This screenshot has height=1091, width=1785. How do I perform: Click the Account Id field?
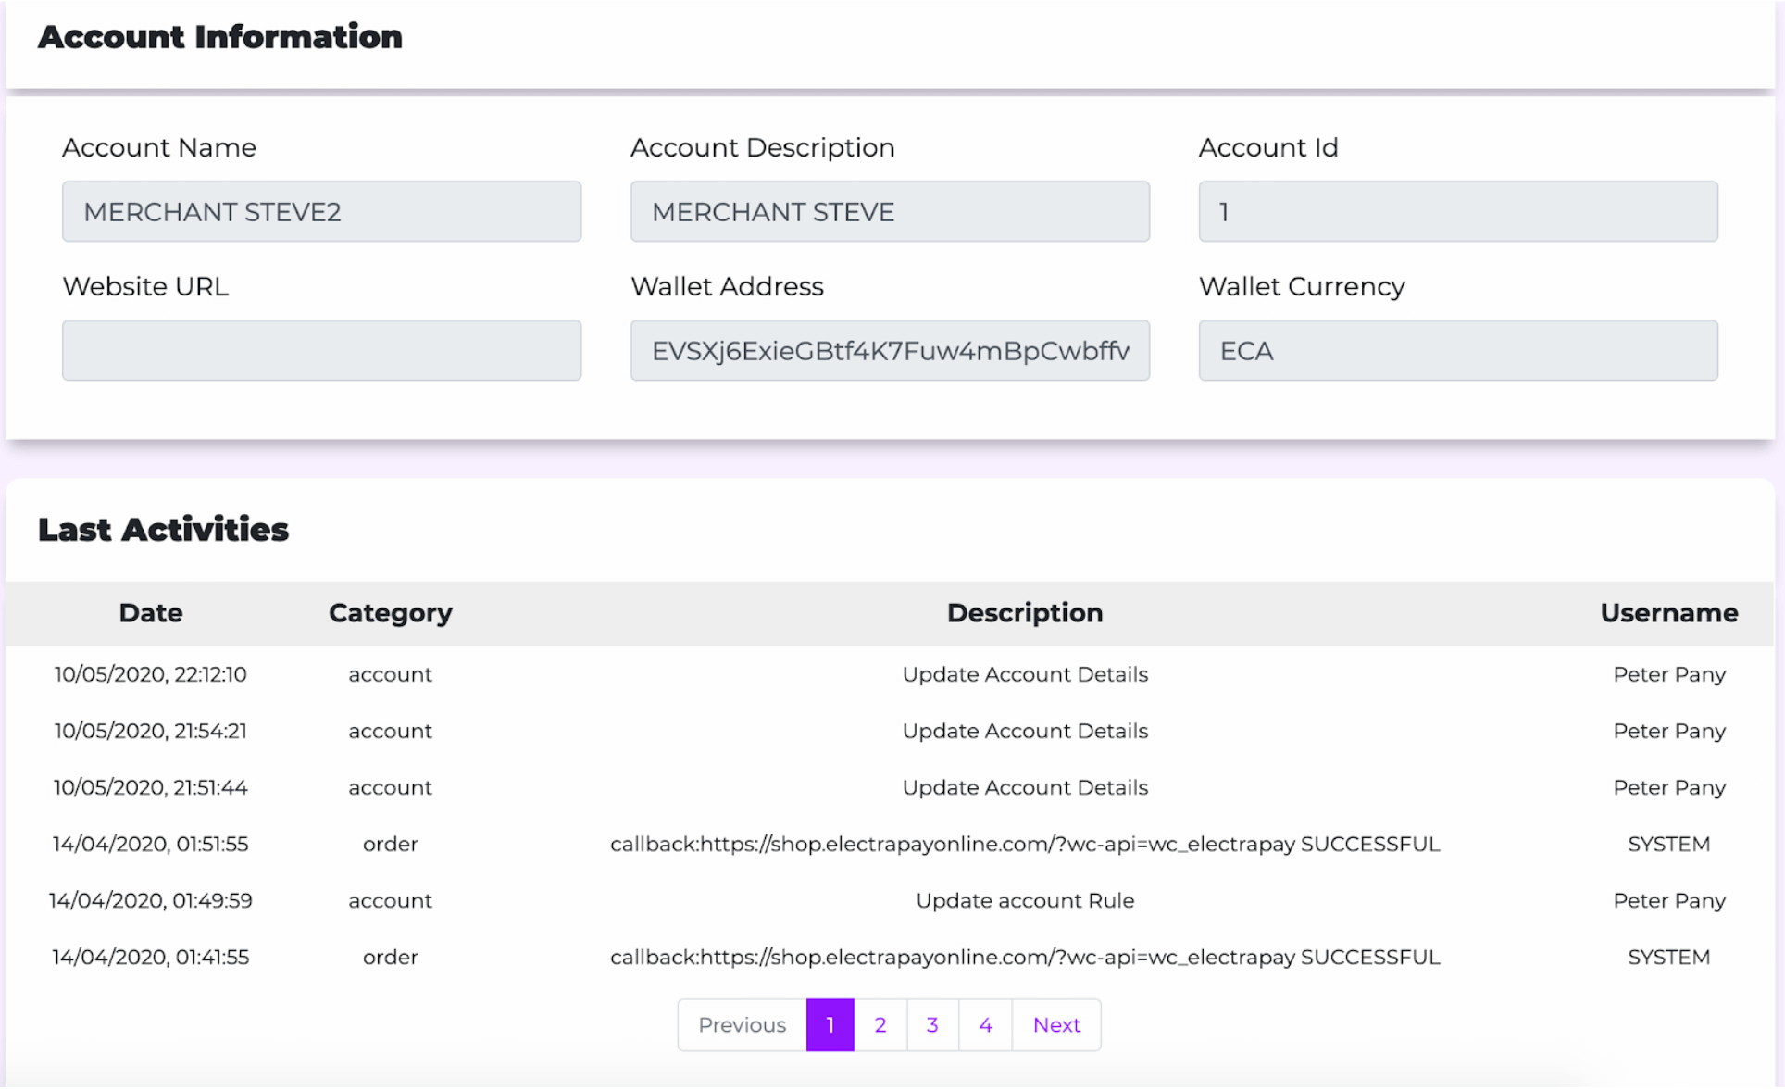pyautogui.click(x=1458, y=211)
